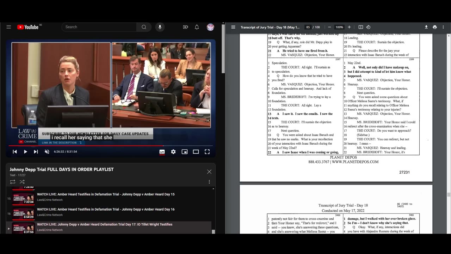Rotate PDF counterclockwise

pyautogui.click(x=368, y=27)
